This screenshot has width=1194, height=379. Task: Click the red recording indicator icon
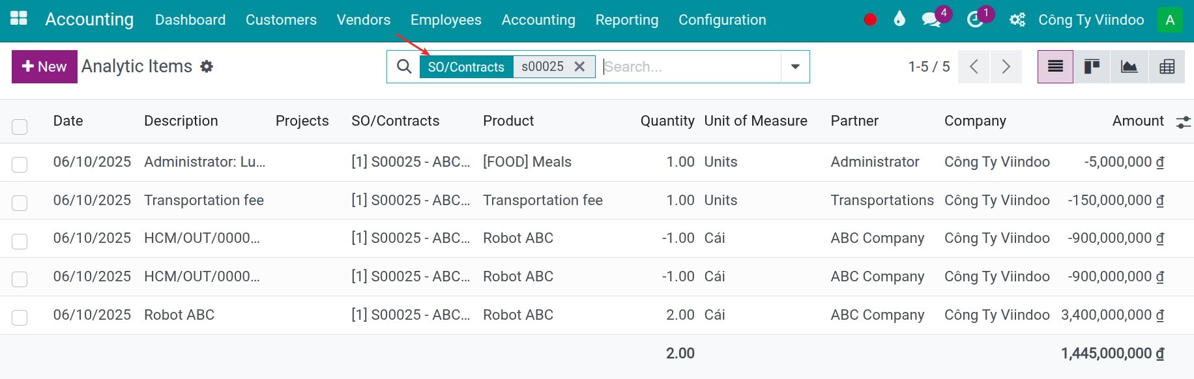pyautogui.click(x=870, y=20)
